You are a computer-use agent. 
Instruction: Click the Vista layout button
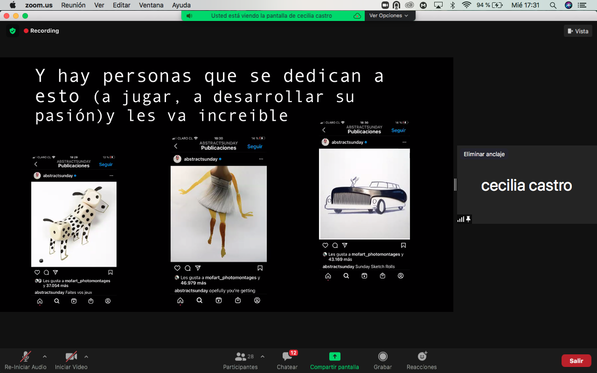point(578,31)
